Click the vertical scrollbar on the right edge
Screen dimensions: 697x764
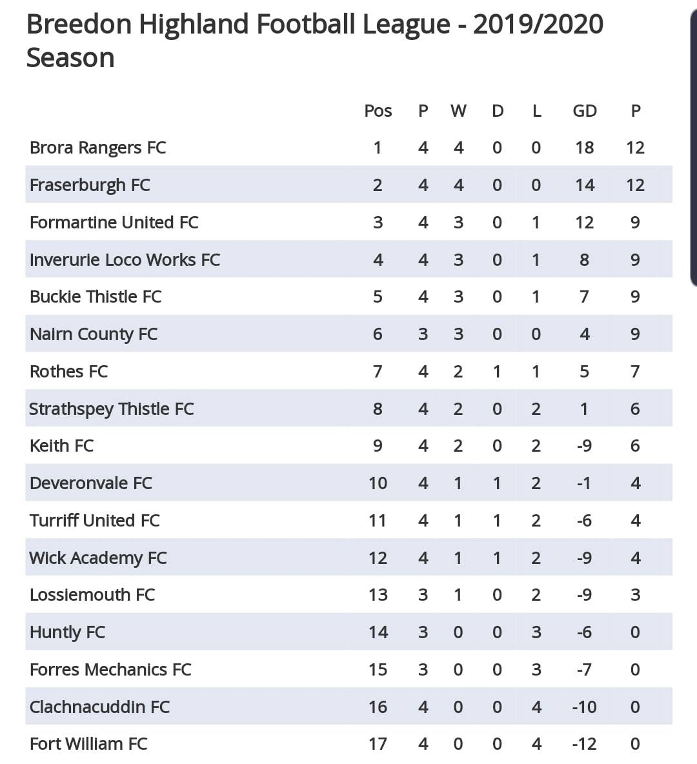(694, 148)
